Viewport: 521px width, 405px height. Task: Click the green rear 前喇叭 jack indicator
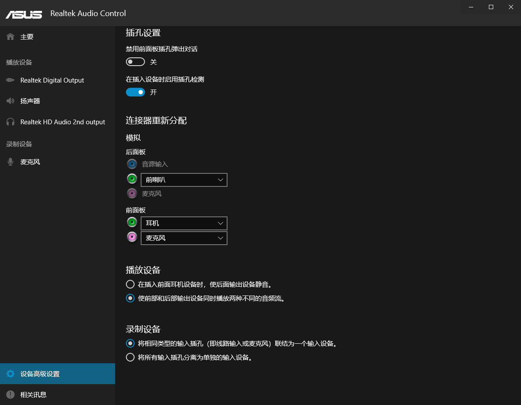(x=132, y=178)
